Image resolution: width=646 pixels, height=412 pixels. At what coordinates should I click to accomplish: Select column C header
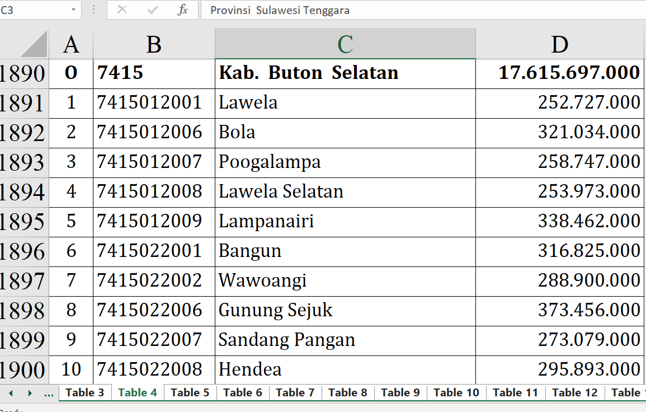345,44
